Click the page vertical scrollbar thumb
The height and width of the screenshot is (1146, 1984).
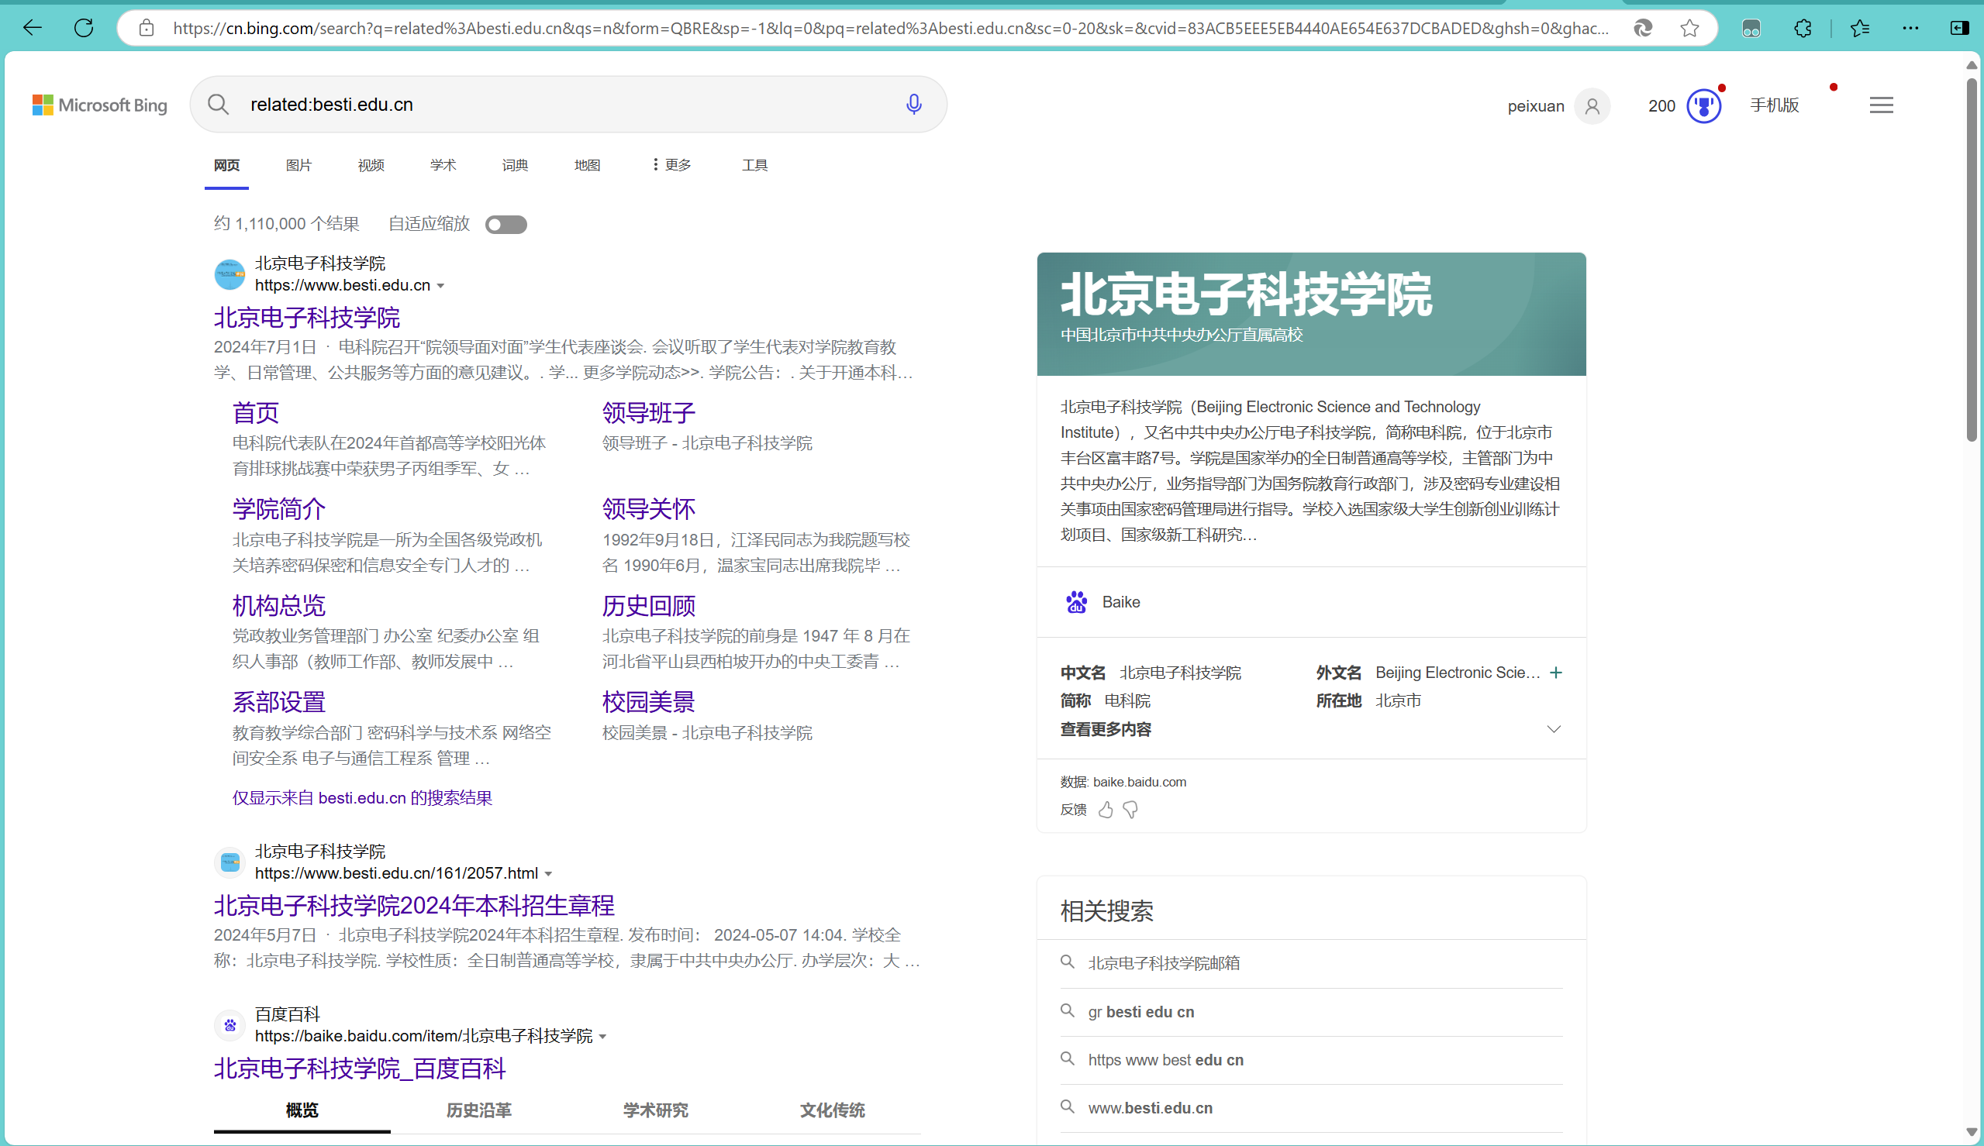click(1972, 260)
